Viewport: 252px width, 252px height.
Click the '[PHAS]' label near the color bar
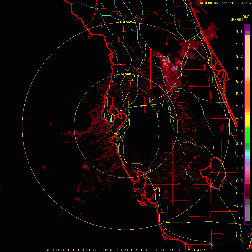coord(237,20)
